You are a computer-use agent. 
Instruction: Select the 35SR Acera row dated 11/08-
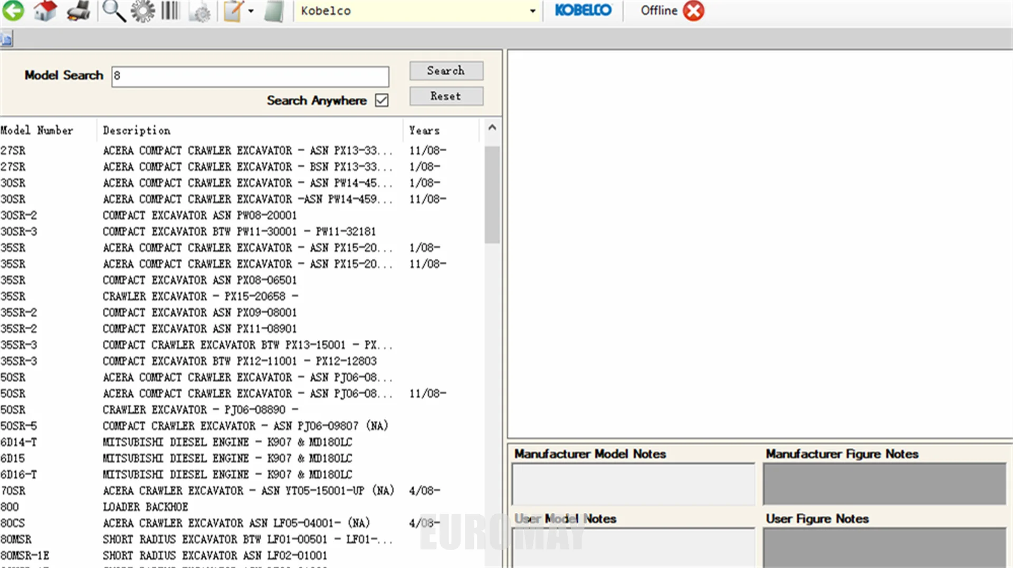pyautogui.click(x=242, y=264)
